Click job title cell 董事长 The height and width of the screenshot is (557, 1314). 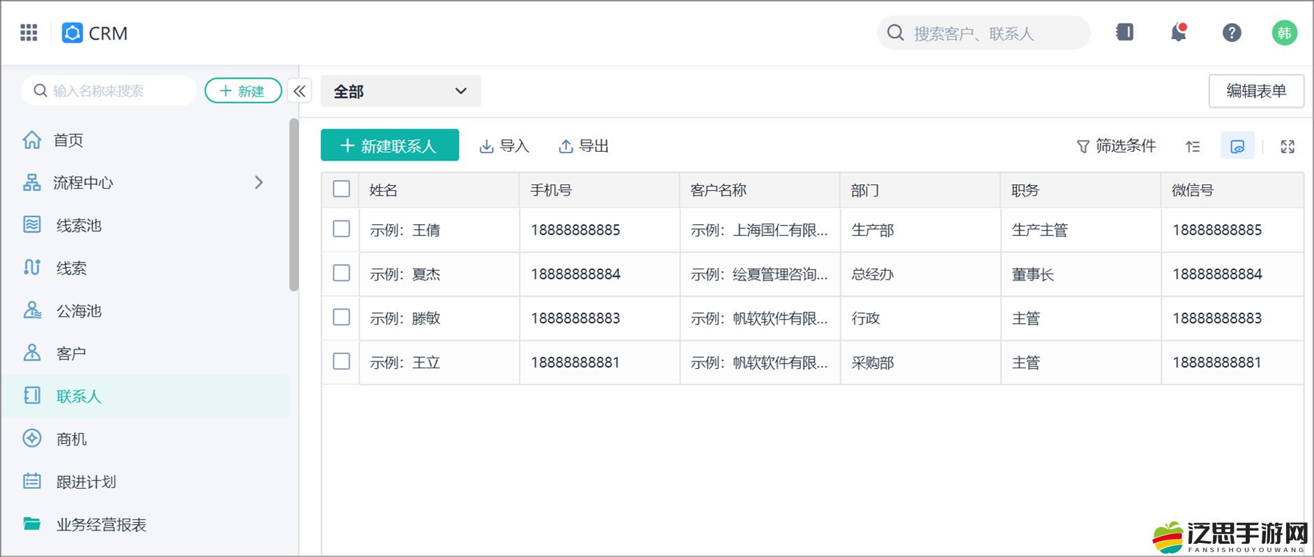click(1033, 274)
